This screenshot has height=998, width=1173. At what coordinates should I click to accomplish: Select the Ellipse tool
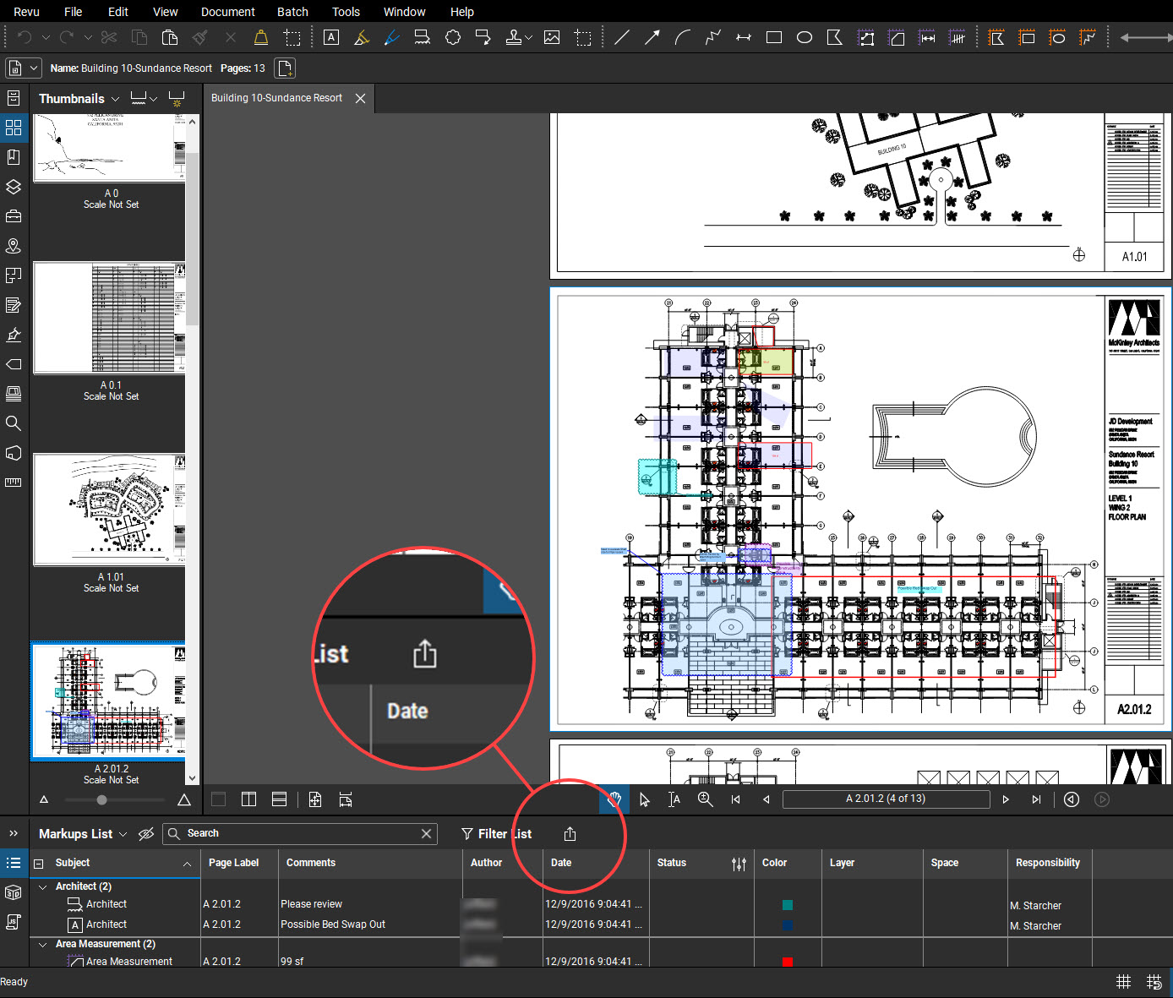pos(805,37)
